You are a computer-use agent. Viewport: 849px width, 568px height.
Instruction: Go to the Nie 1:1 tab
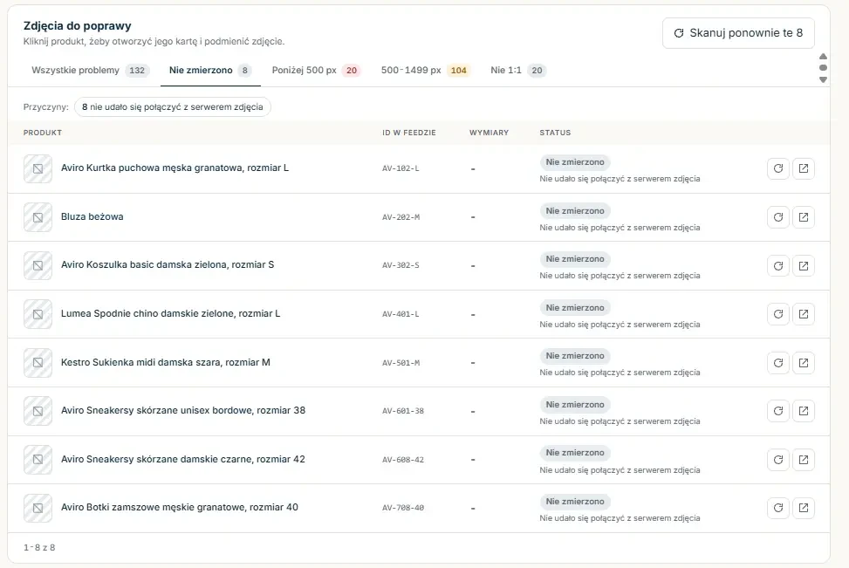tap(518, 71)
